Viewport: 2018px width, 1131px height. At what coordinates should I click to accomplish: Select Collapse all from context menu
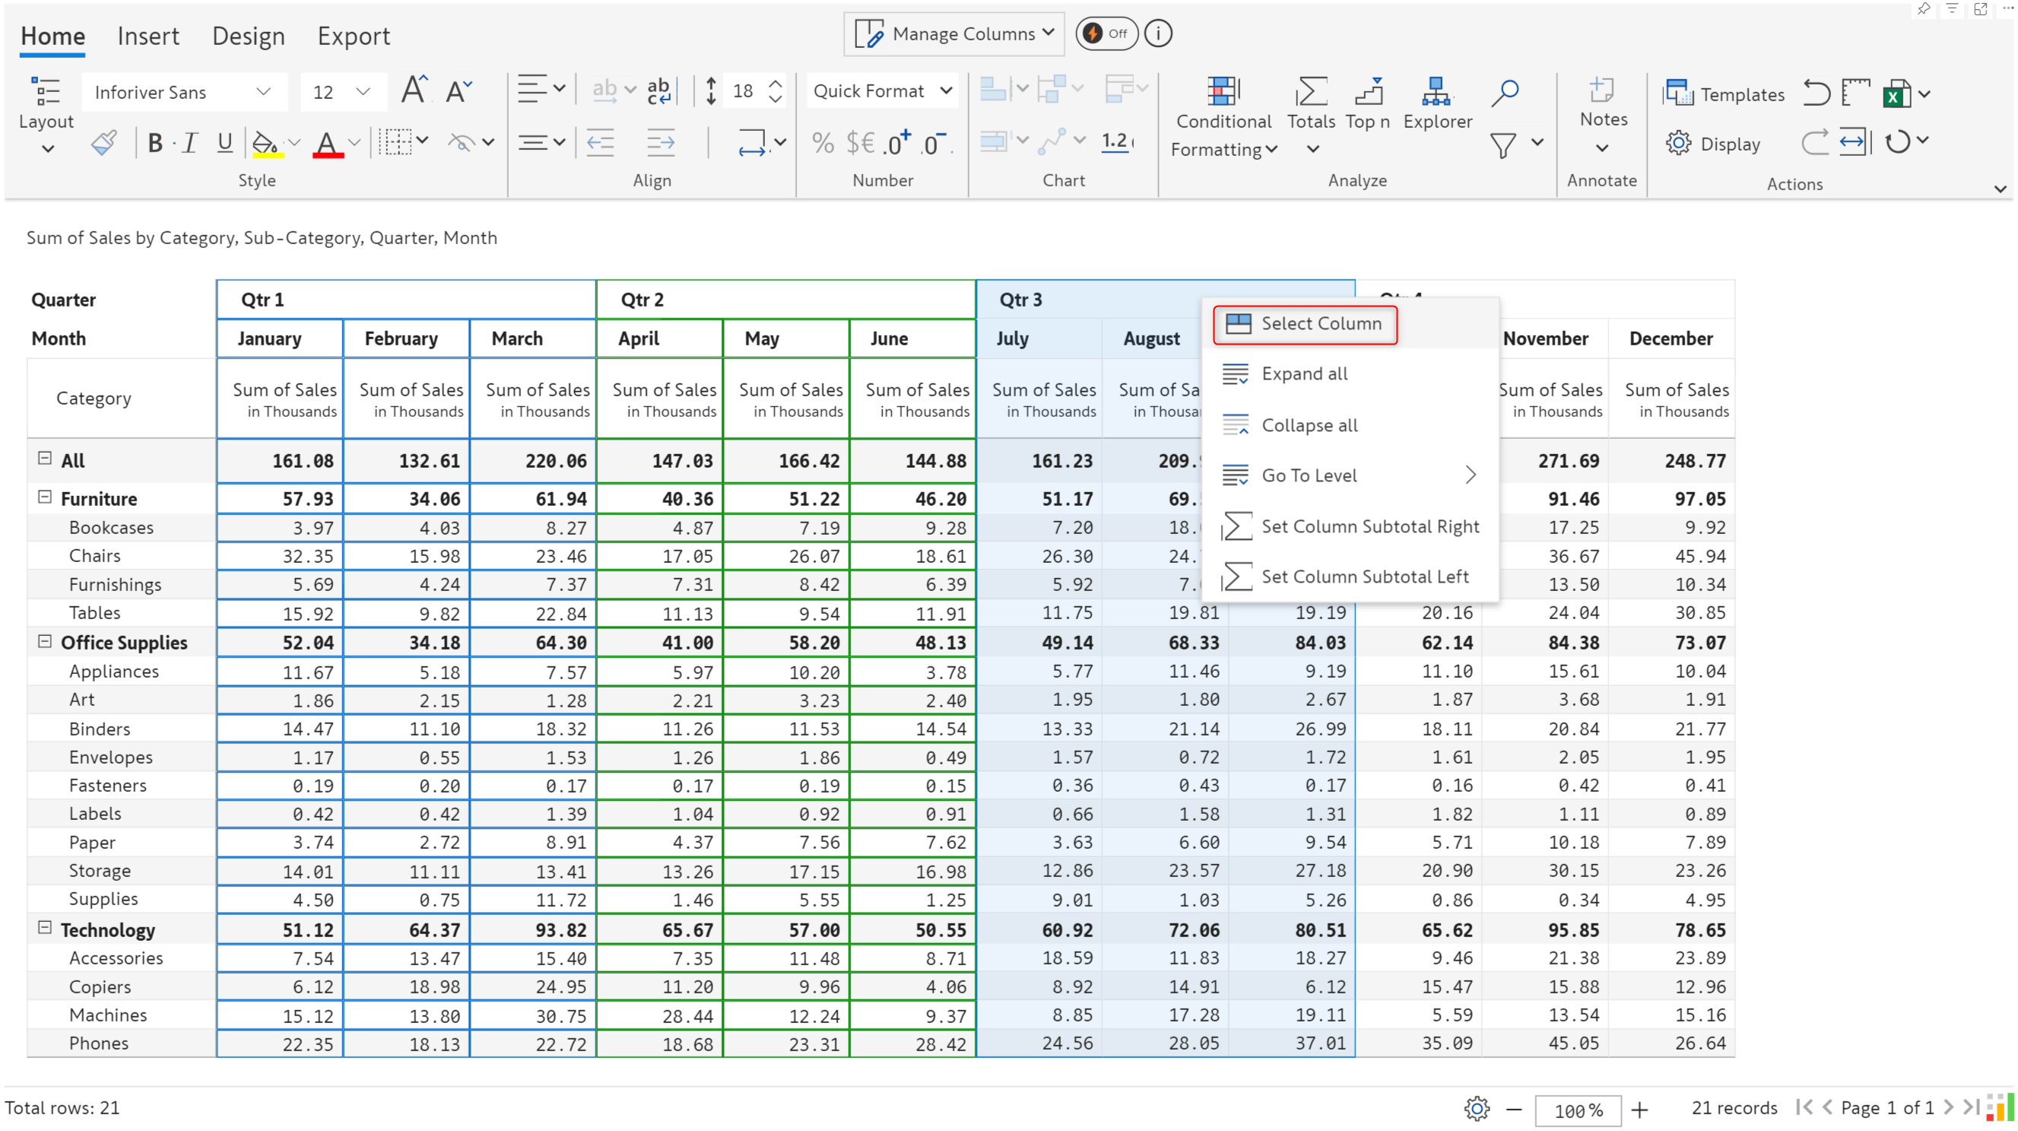coord(1310,424)
